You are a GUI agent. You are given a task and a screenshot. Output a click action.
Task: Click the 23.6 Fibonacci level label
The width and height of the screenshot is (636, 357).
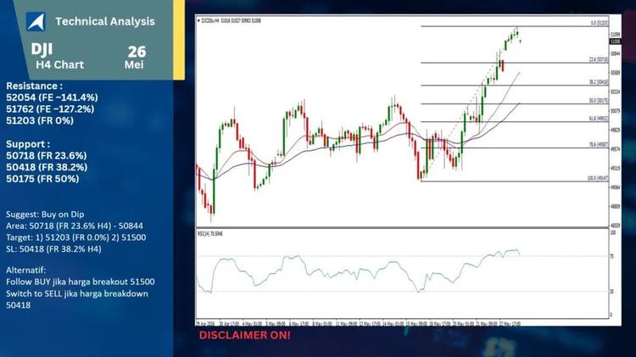point(599,59)
